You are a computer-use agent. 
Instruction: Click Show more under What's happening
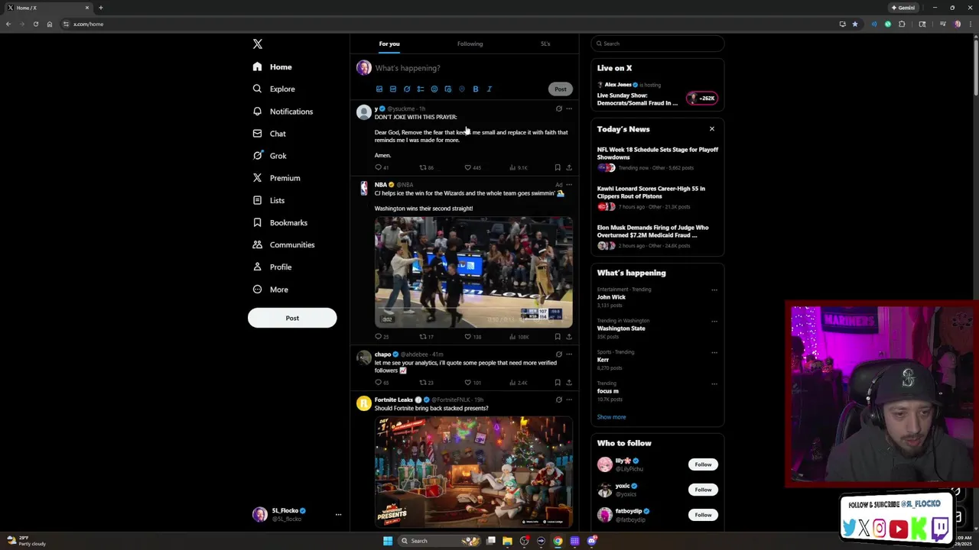tap(611, 417)
